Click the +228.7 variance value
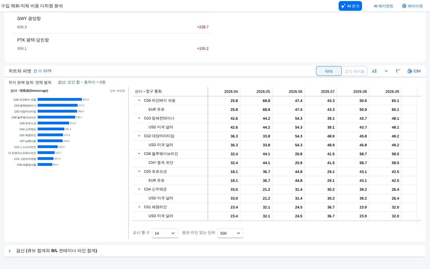The image size is (430, 269). tap(202, 27)
